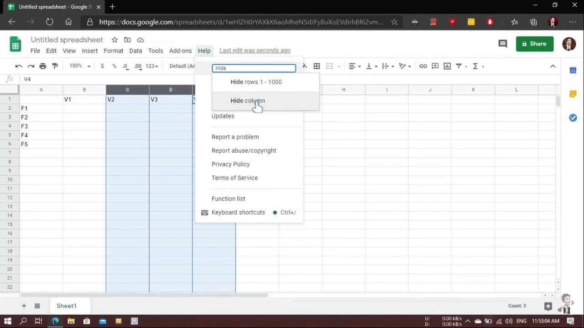Insert a chart using toolbar icon
Screen dimensions: 584x328
pyautogui.click(x=447, y=66)
